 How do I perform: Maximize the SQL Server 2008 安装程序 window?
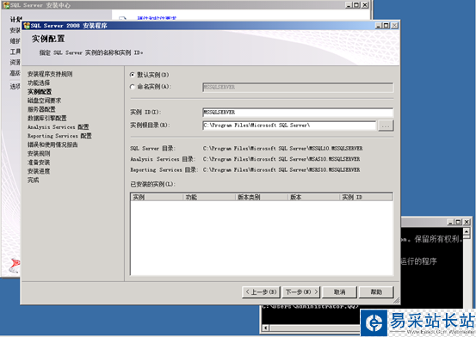pyautogui.click(x=386, y=26)
